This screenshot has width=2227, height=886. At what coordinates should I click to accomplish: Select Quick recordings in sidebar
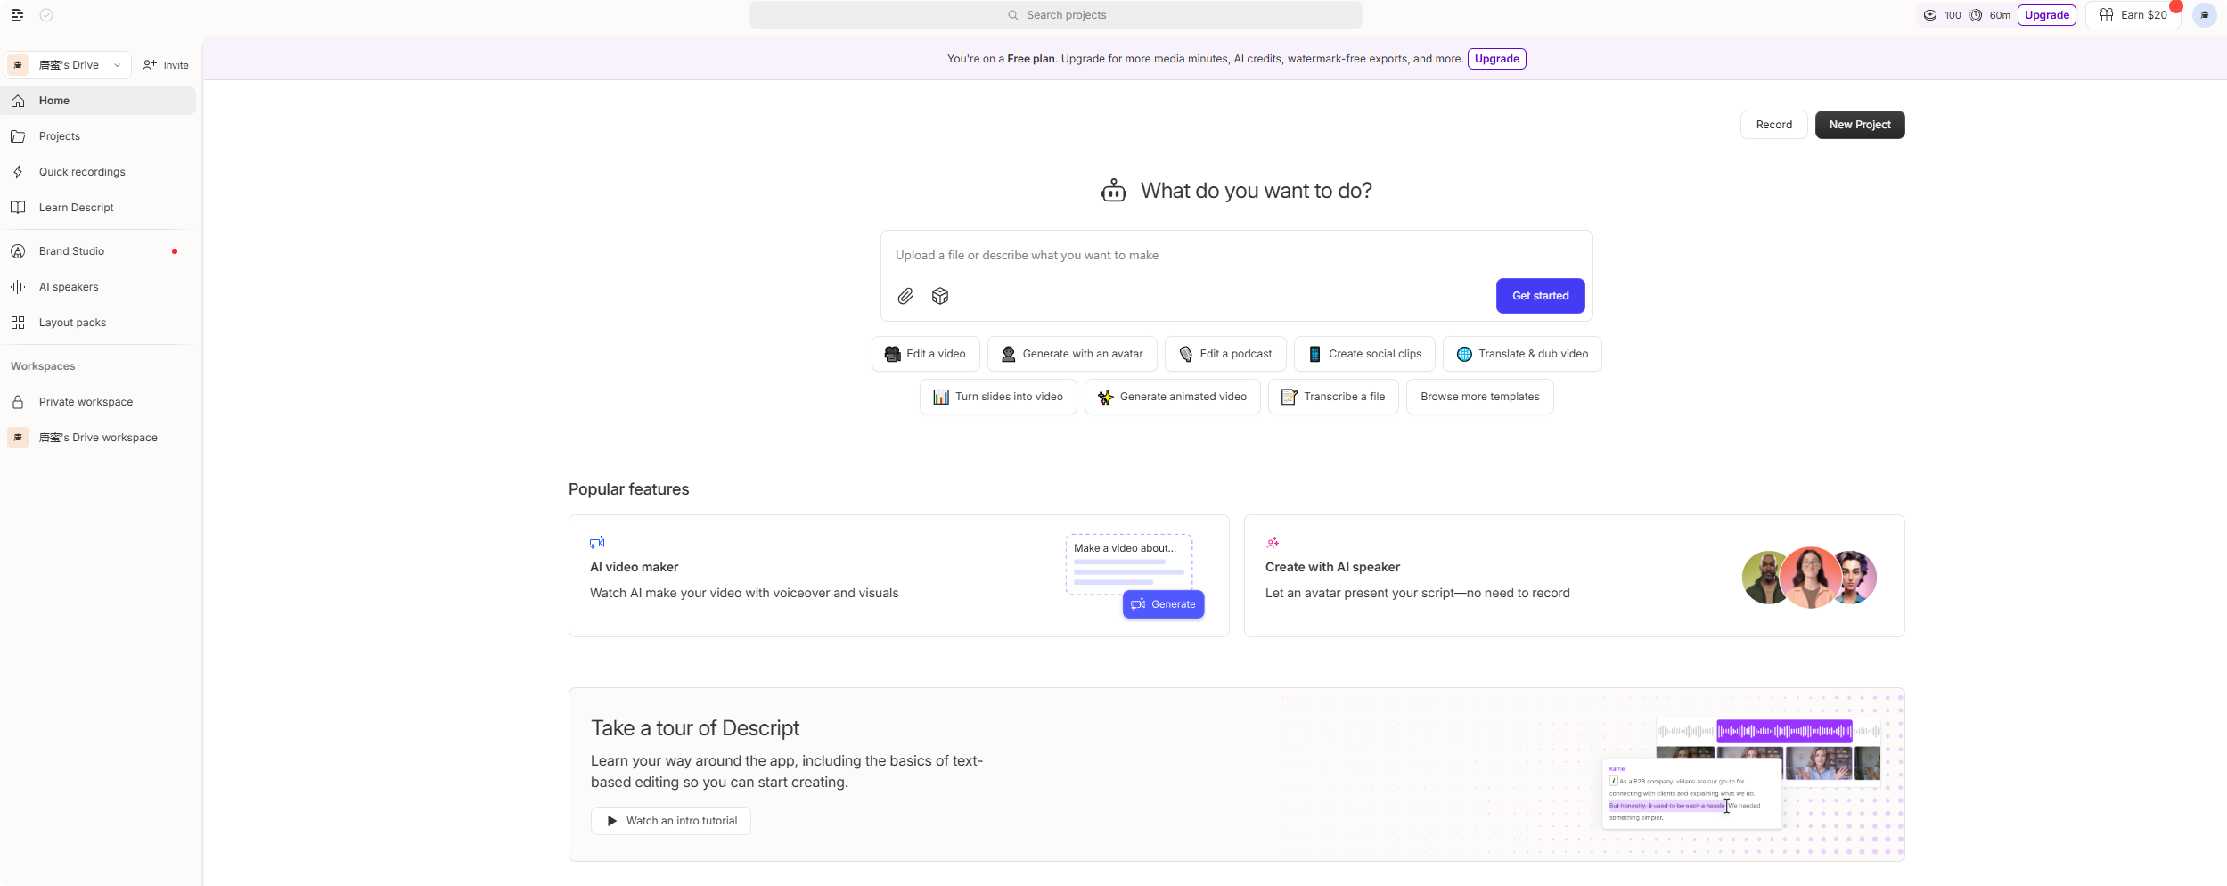coord(82,172)
